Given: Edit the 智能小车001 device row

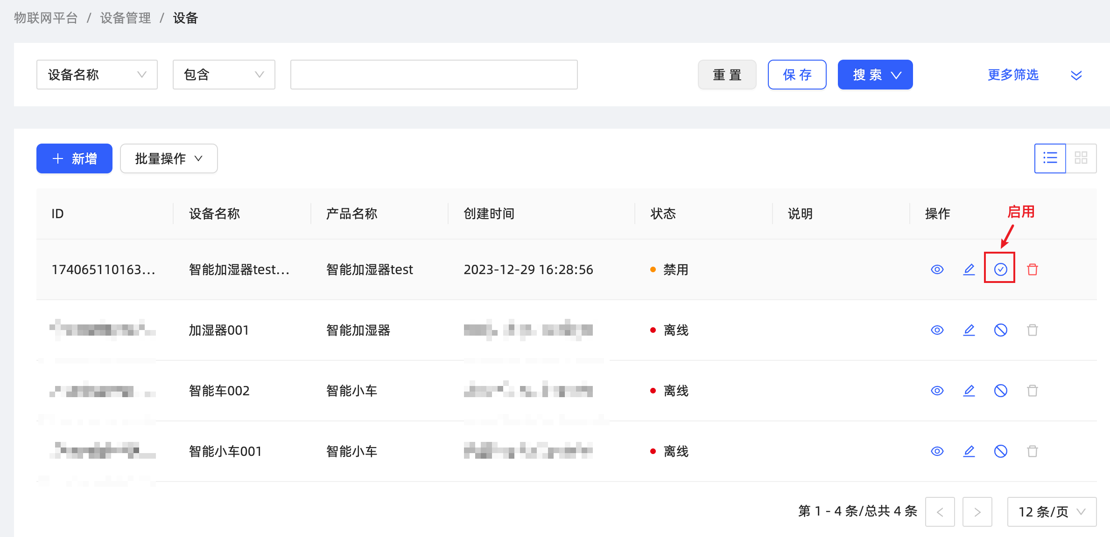Looking at the screenshot, I should click(x=969, y=451).
